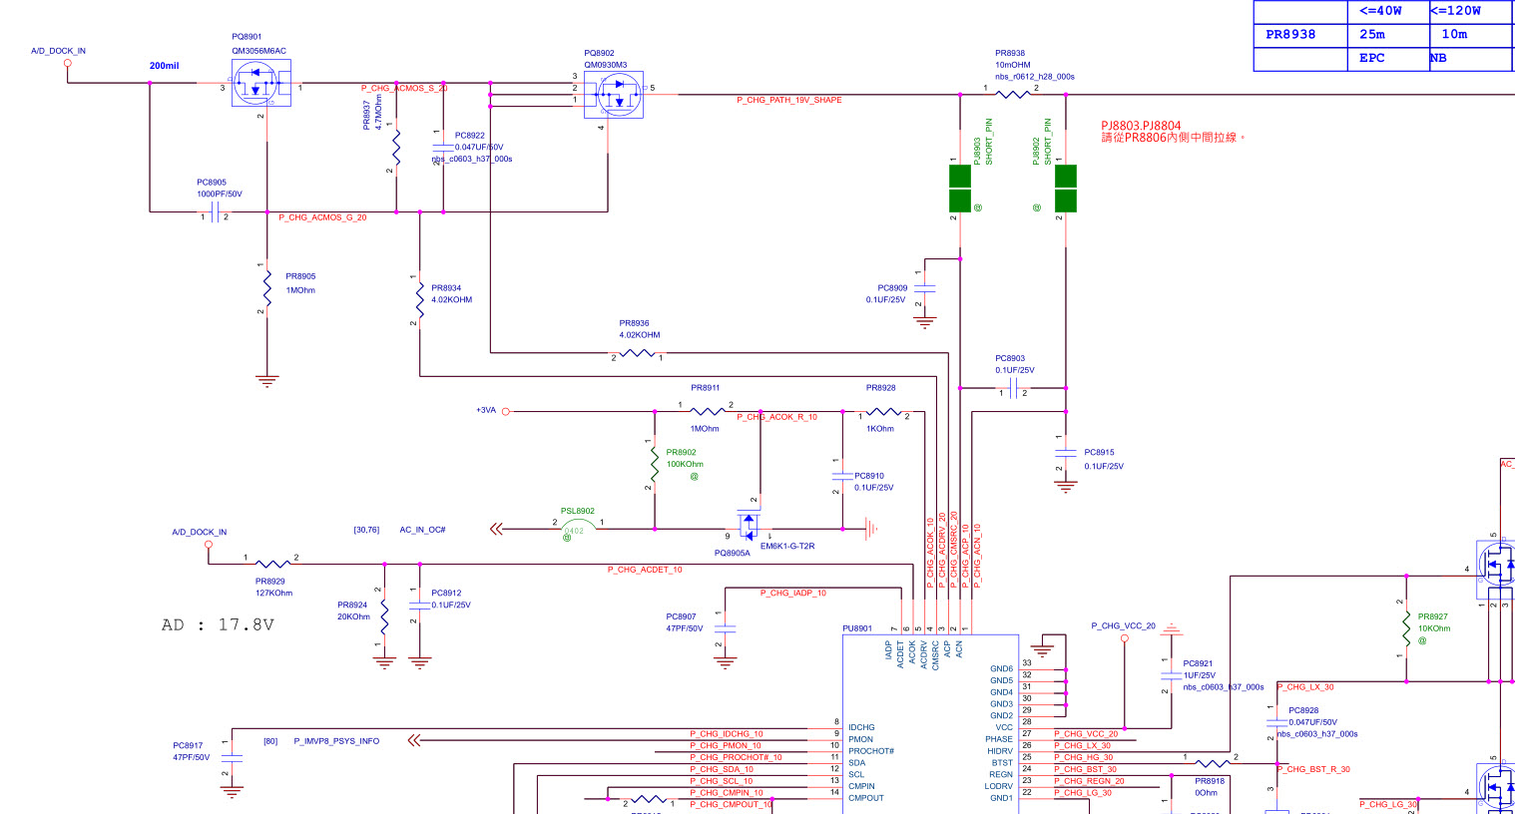1515x814 pixels.
Task: Click the PR8929 127KOhm resistor symbol
Action: pyautogui.click(x=271, y=564)
